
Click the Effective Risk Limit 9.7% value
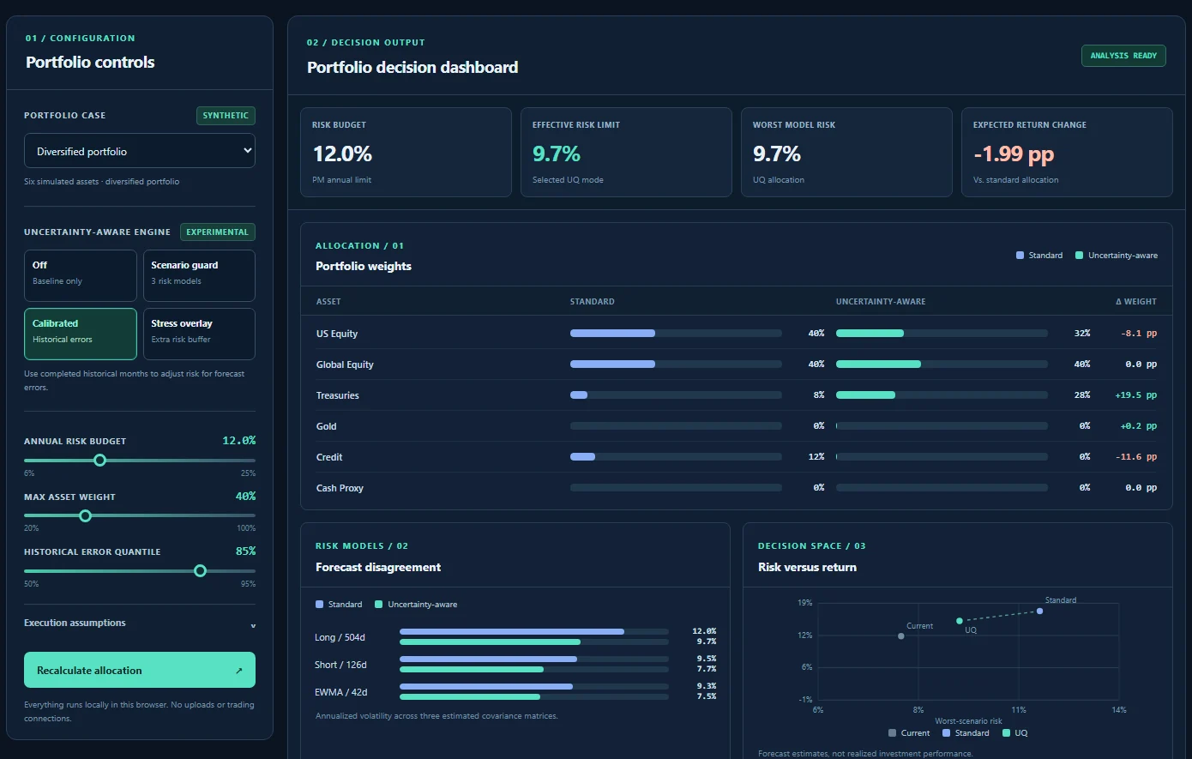point(557,154)
